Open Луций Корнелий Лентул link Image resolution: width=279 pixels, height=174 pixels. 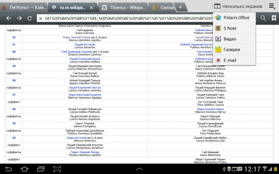pyautogui.click(x=85, y=88)
